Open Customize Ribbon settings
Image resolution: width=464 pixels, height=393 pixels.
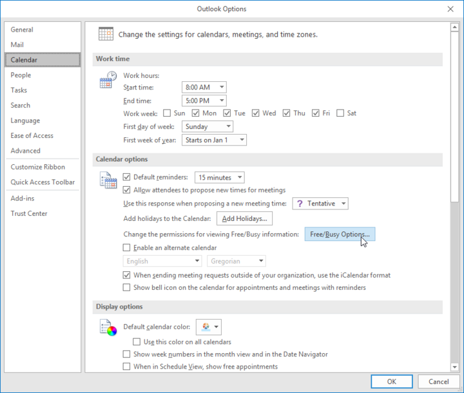(43, 167)
